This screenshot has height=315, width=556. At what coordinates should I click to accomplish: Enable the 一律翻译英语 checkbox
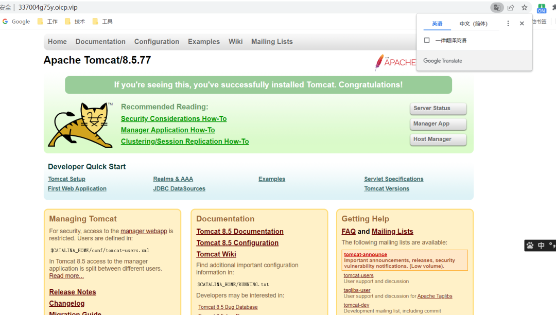(x=427, y=40)
